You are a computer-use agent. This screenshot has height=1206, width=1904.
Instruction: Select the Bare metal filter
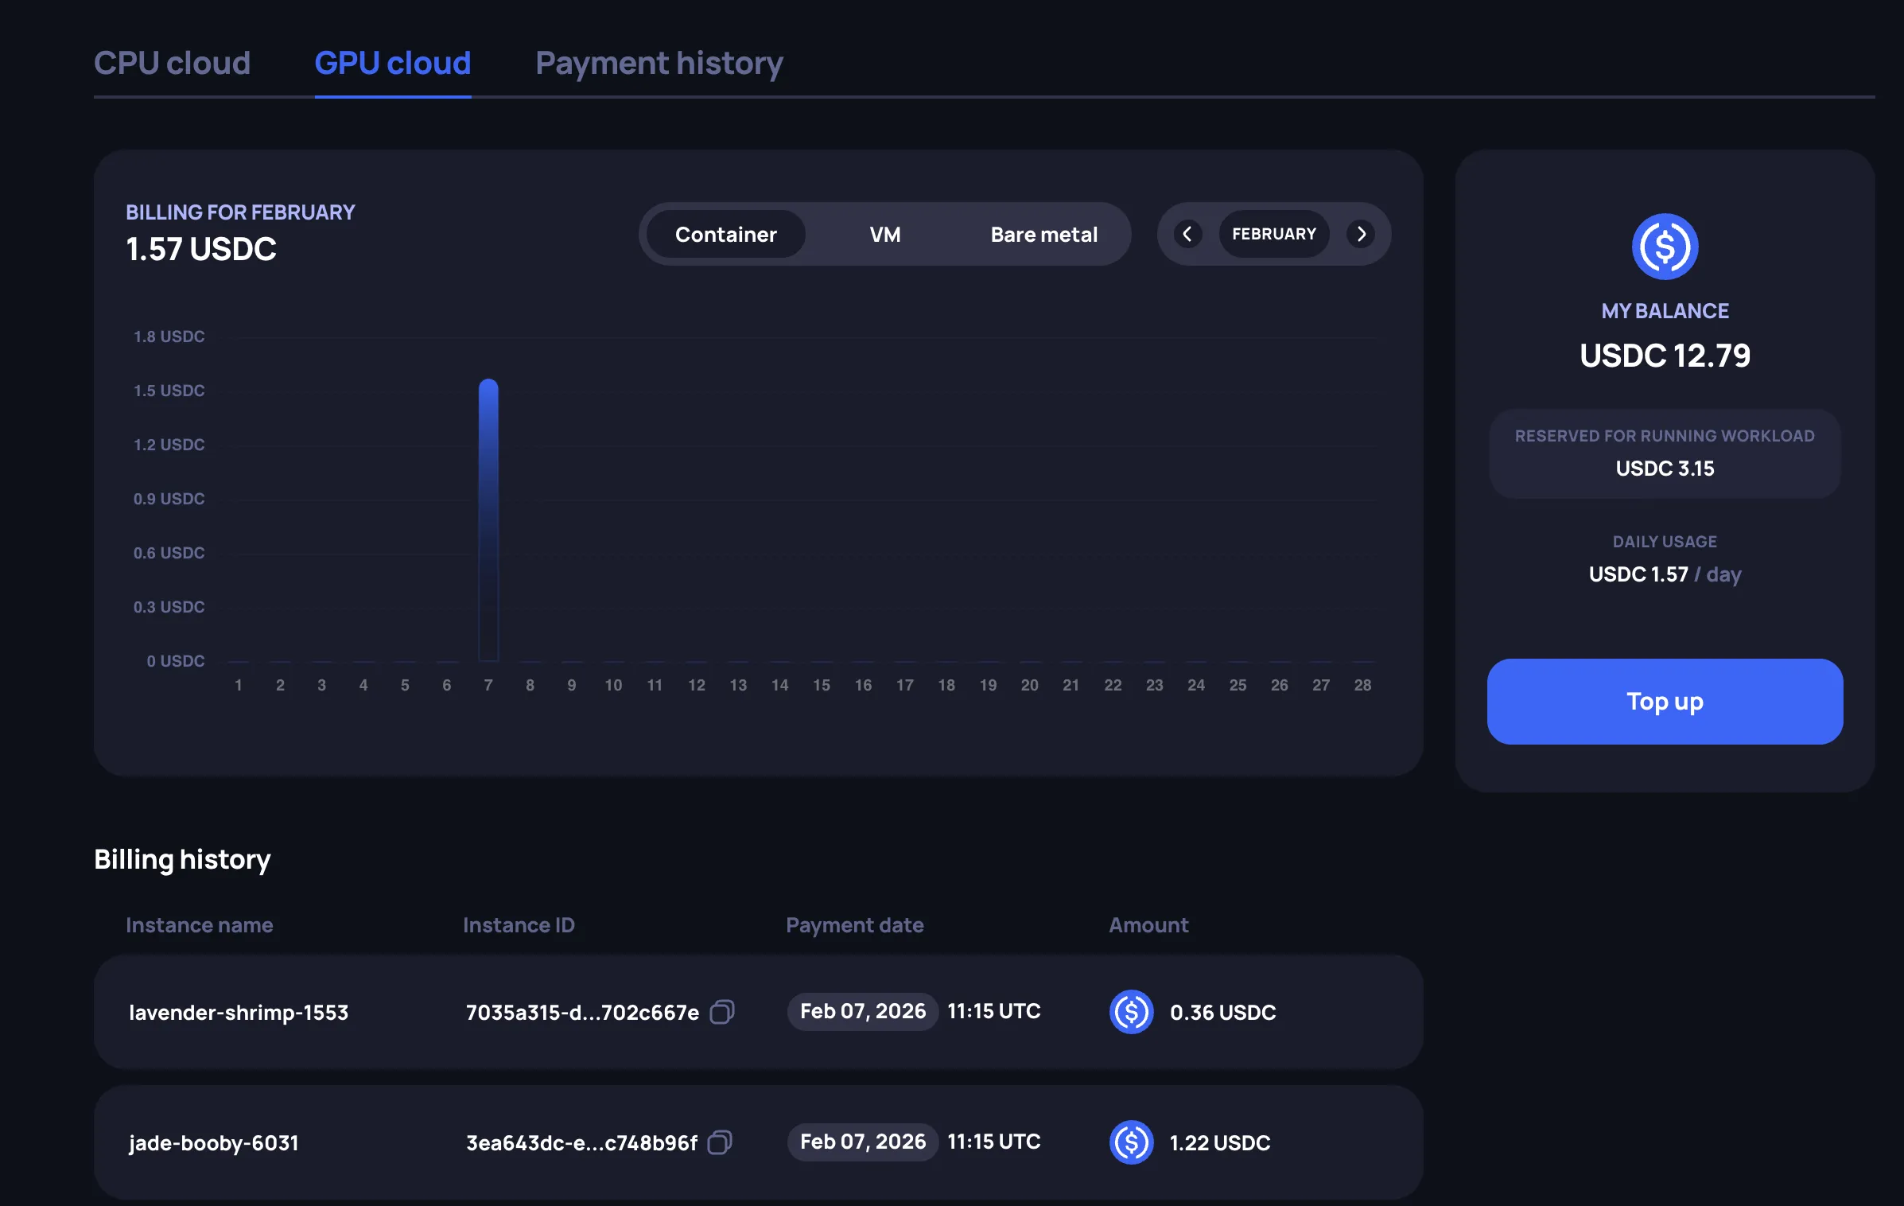click(1043, 234)
